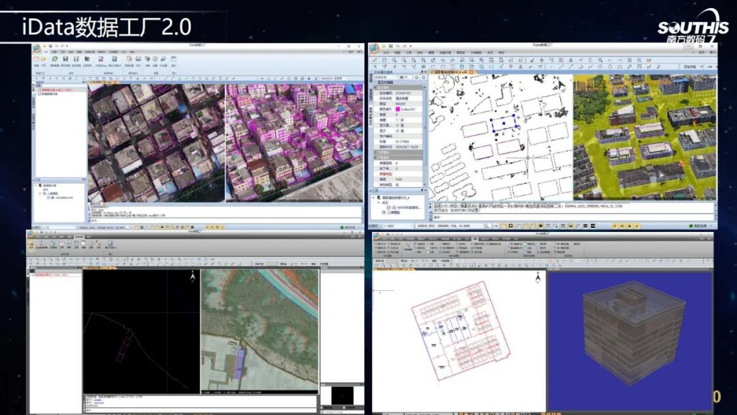Open the layer code dropdown heading the properties panel

pyautogui.click(x=386, y=77)
